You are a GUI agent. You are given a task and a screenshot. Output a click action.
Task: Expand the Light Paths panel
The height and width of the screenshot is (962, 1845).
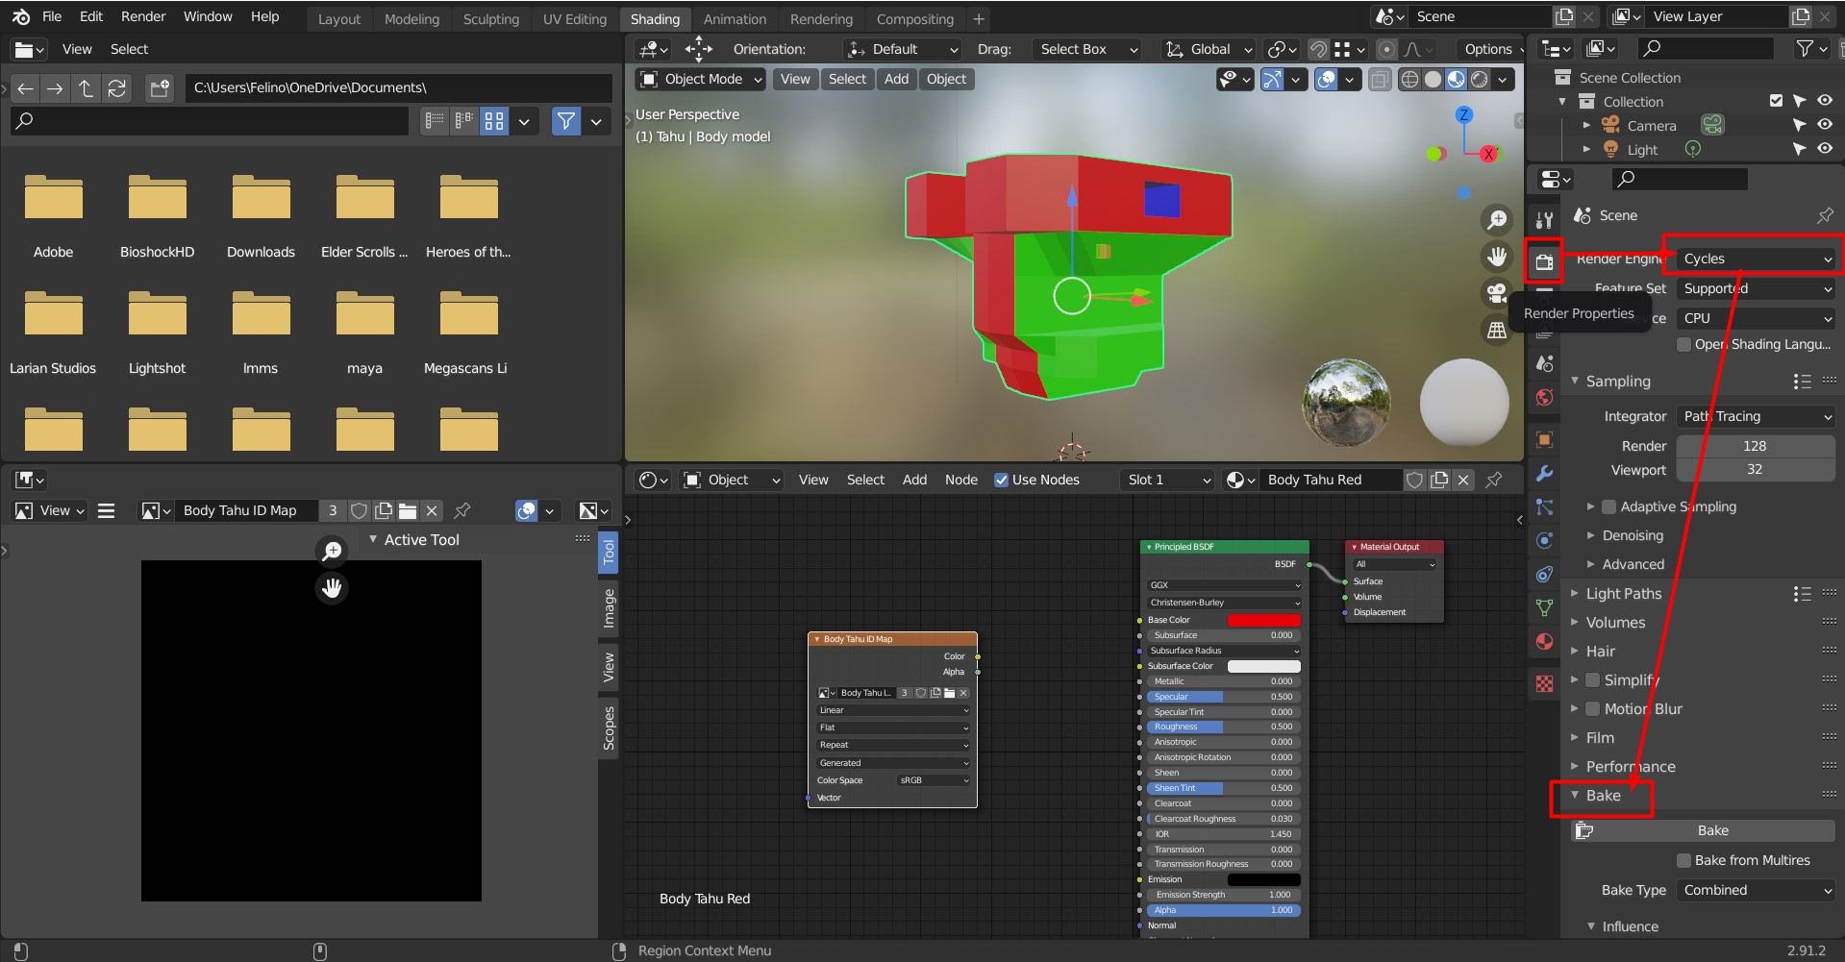click(x=1623, y=594)
